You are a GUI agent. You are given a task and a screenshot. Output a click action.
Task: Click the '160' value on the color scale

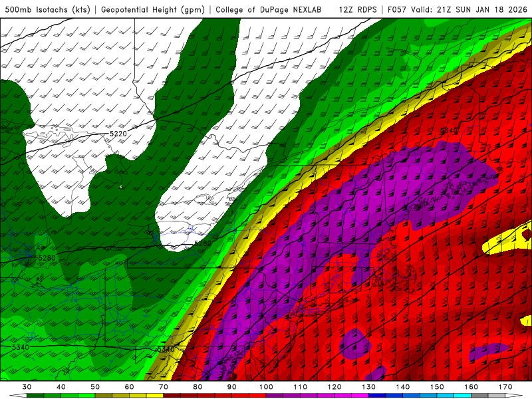point(471,387)
